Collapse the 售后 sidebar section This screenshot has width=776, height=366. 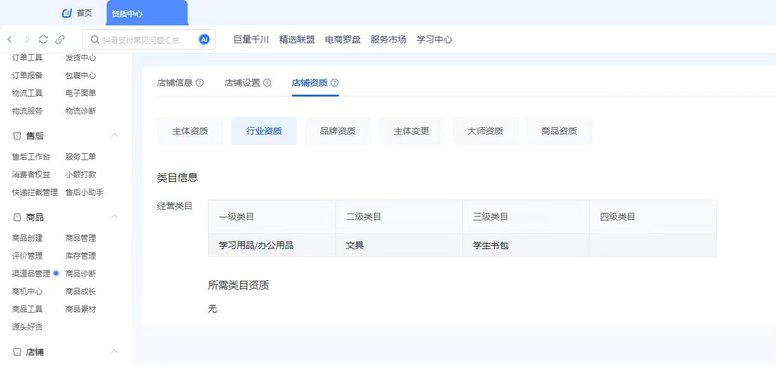click(114, 136)
